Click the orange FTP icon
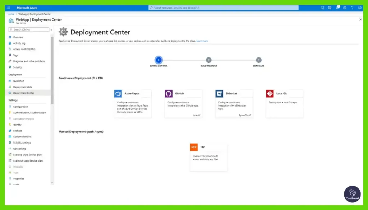This screenshot has height=210, width=368. [194, 147]
